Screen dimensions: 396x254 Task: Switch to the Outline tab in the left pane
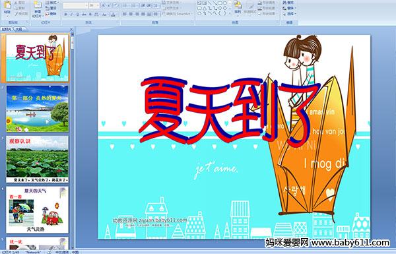pyautogui.click(x=19, y=29)
